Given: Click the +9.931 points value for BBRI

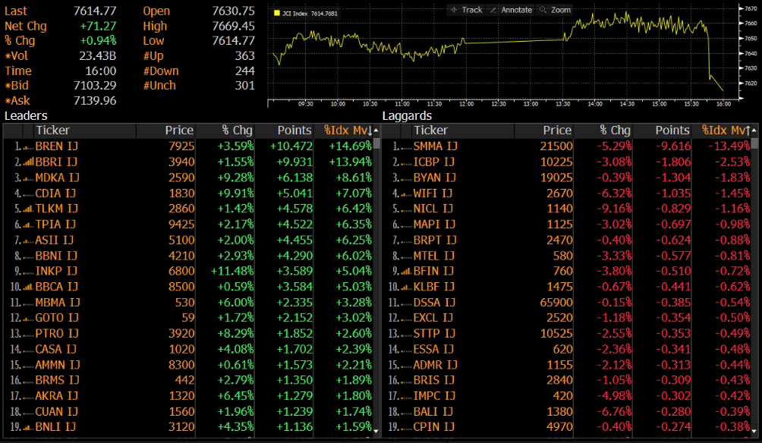Looking at the screenshot, I should (x=294, y=162).
